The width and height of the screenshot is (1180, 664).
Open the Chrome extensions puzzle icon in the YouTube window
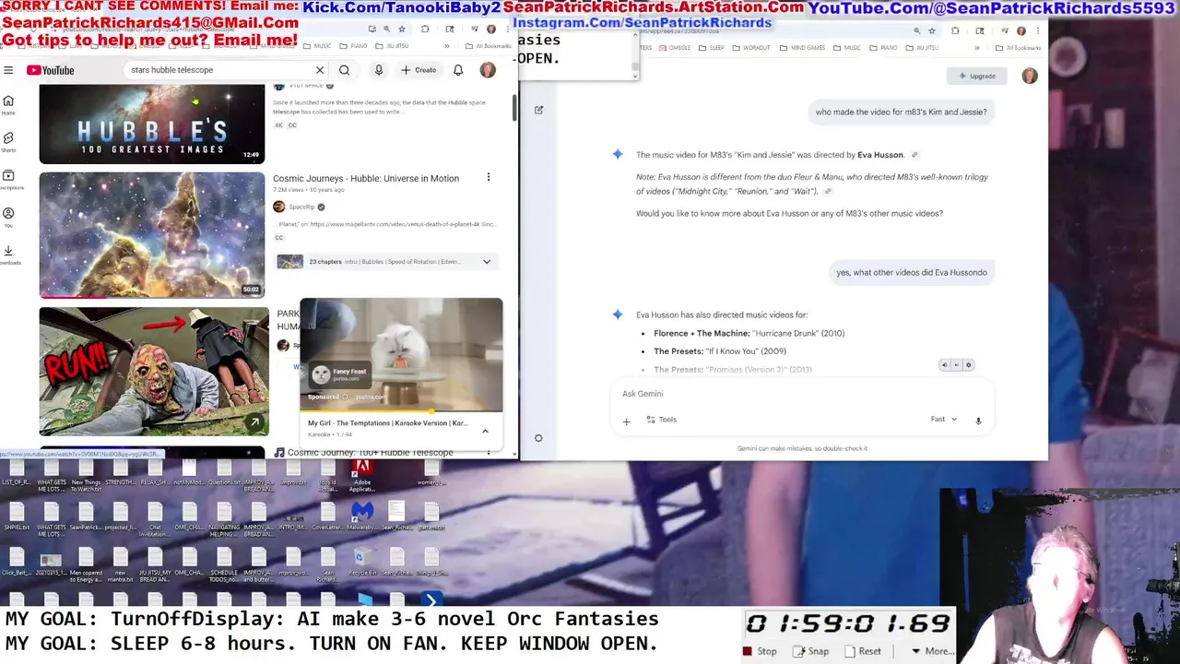pyautogui.click(x=425, y=30)
